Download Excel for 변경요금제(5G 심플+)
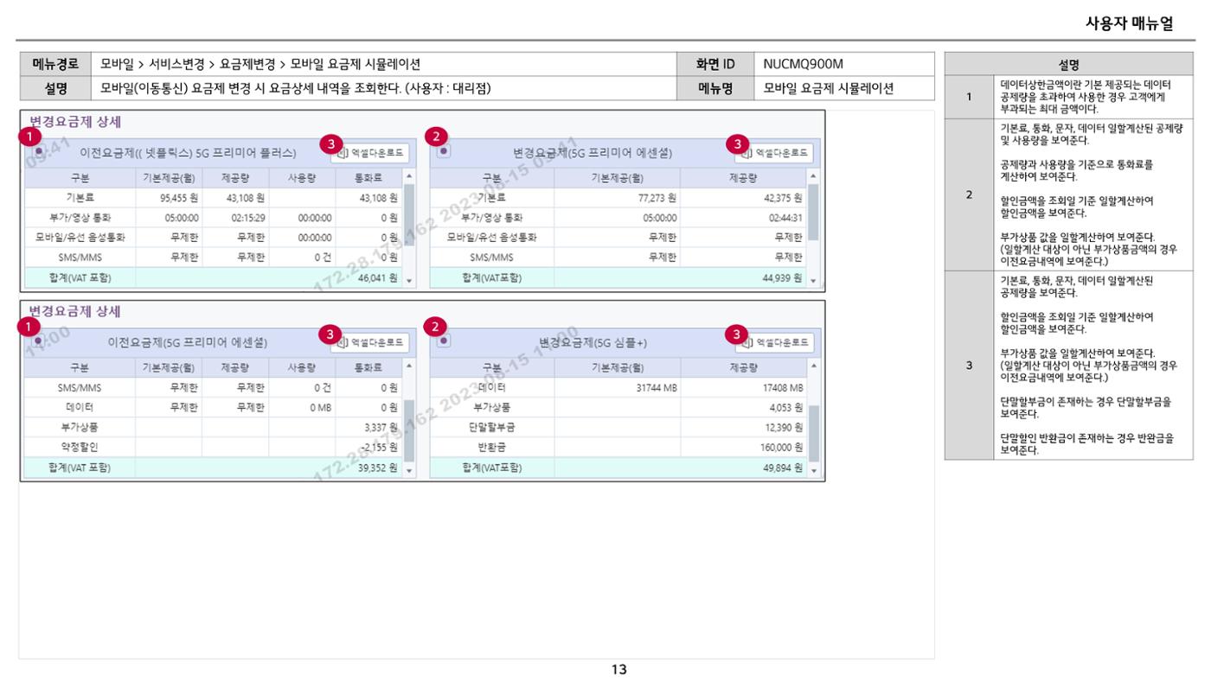 point(774,342)
